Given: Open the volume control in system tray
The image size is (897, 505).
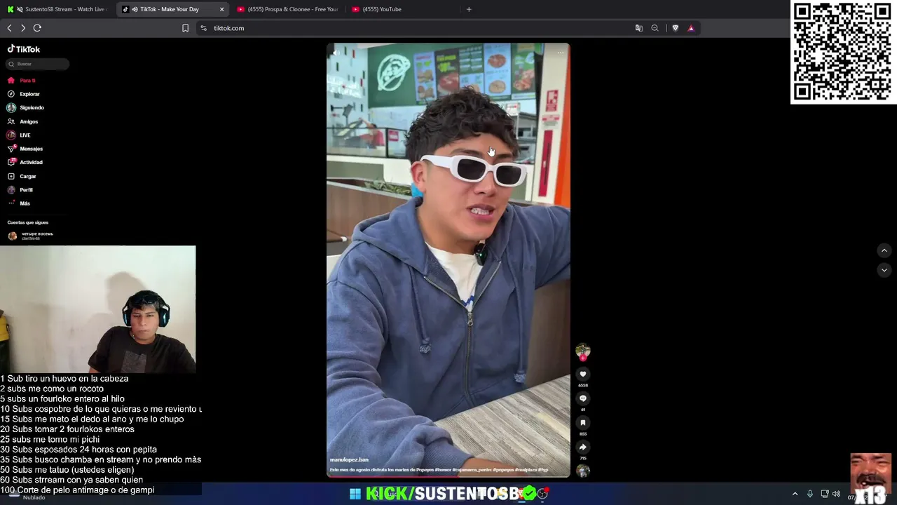Looking at the screenshot, I should coord(836,494).
